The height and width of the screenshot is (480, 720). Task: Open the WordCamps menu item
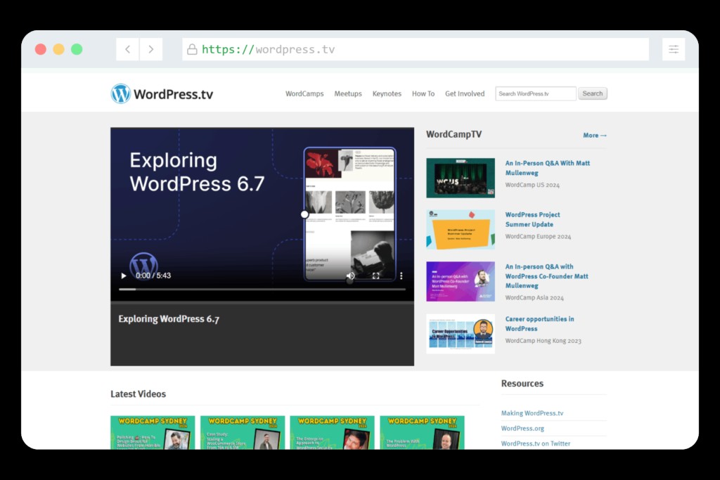304,93
